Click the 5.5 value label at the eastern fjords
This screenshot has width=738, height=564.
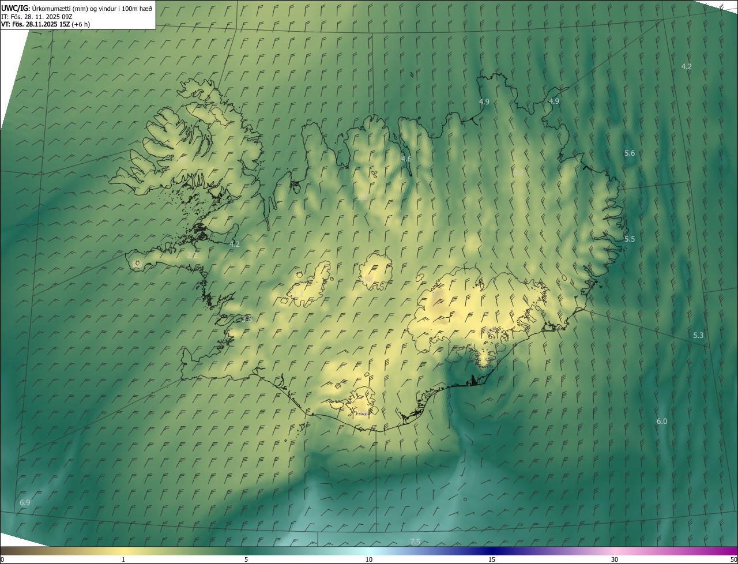click(630, 239)
